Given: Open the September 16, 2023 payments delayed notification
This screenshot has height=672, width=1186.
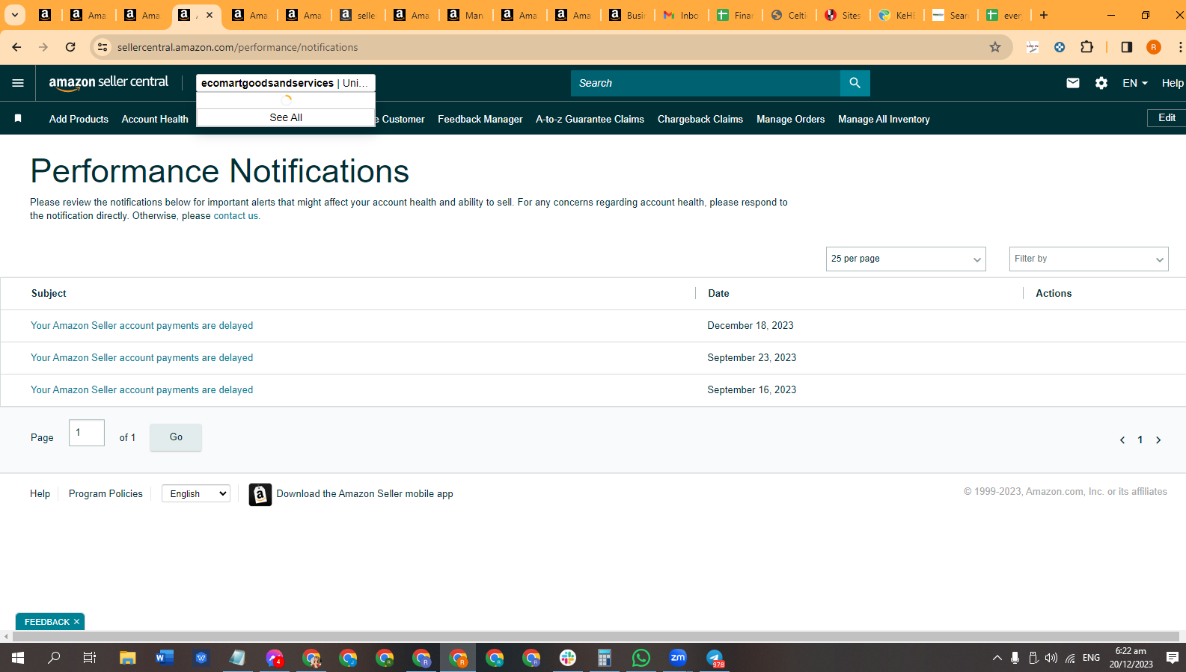Looking at the screenshot, I should coord(141,390).
